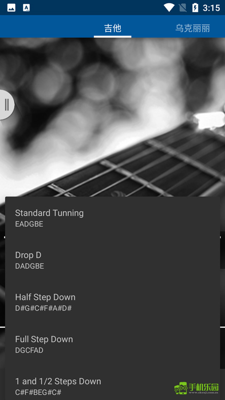Click the 手机乐园 watermark text
The height and width of the screenshot is (400, 225).
[x=203, y=387]
